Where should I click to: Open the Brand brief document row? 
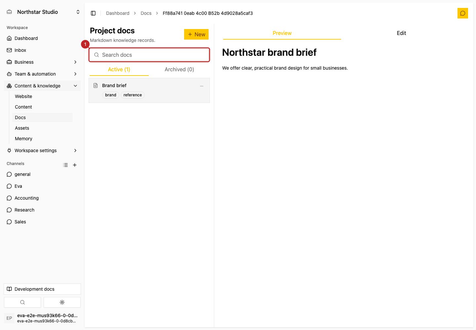(149, 90)
